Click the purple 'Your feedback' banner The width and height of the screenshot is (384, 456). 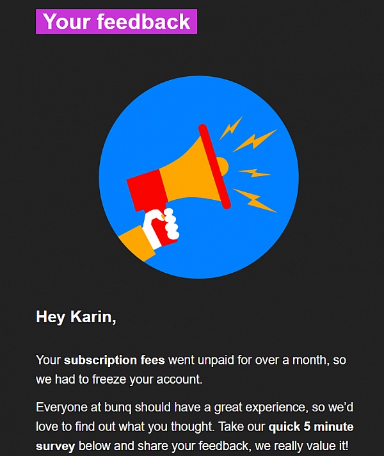coord(116,22)
